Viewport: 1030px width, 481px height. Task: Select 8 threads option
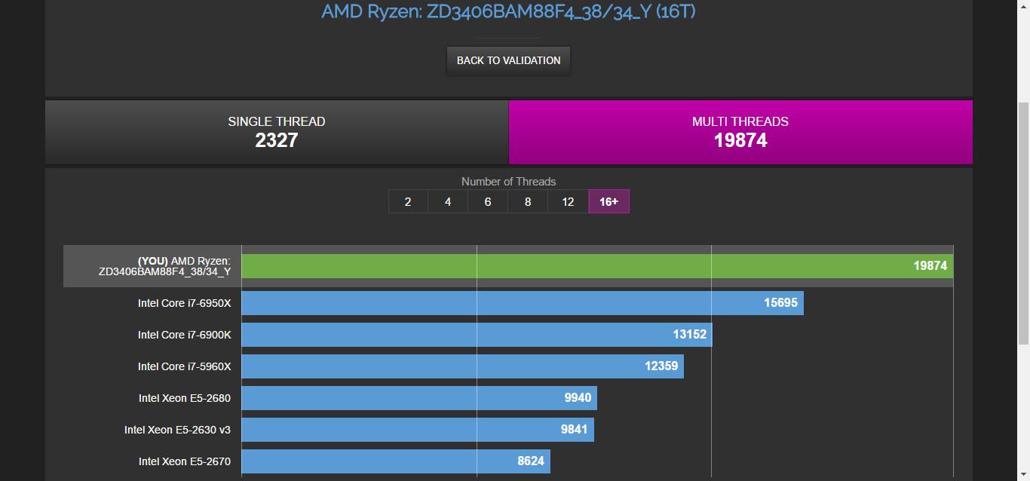click(528, 201)
